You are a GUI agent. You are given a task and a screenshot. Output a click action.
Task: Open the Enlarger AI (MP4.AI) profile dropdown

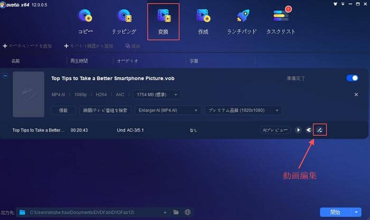168,110
